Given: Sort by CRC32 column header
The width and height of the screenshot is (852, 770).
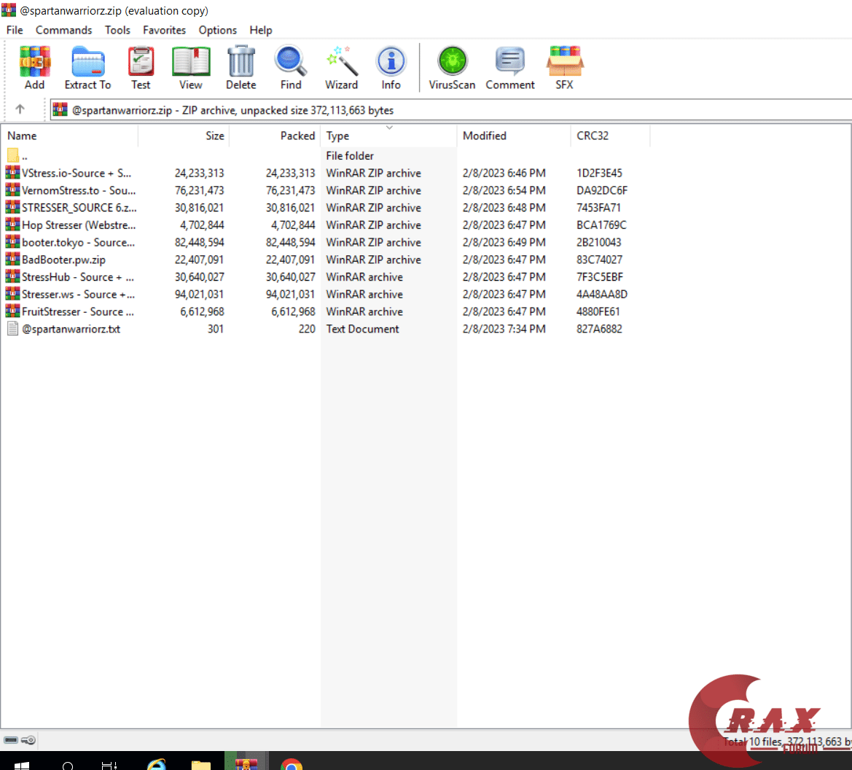Looking at the screenshot, I should [610, 136].
